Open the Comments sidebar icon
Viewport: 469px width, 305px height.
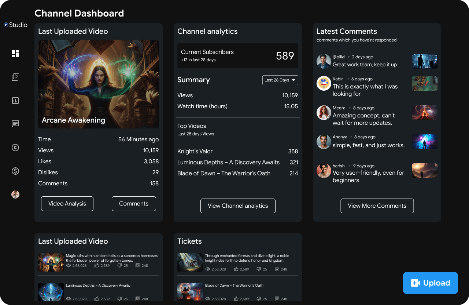(15, 124)
